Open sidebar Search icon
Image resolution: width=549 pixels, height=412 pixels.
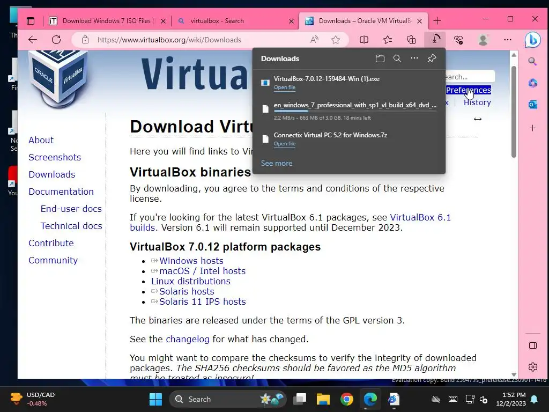532,62
